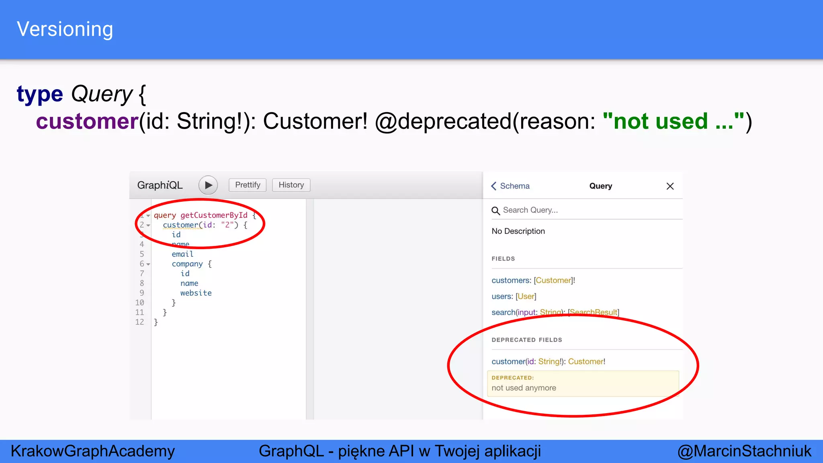The height and width of the screenshot is (463, 823).
Task: Close the Query documentation panel
Action: tap(670, 186)
